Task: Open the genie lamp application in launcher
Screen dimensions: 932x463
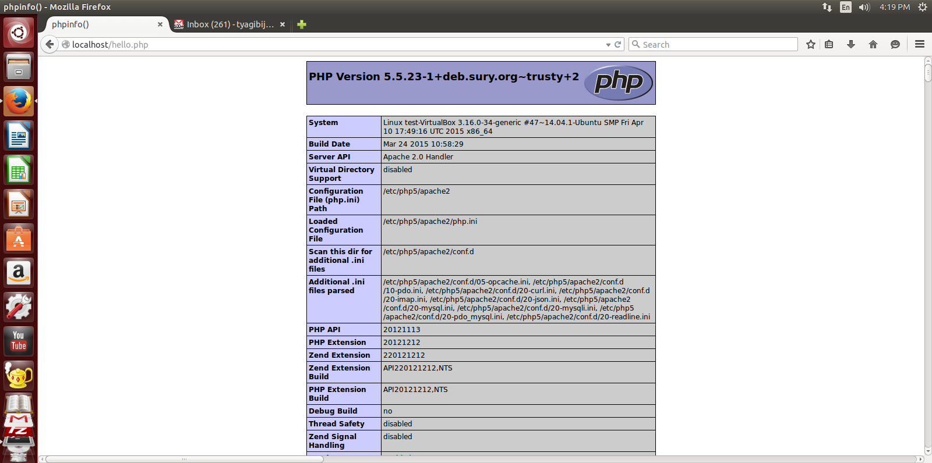Action: pos(19,376)
